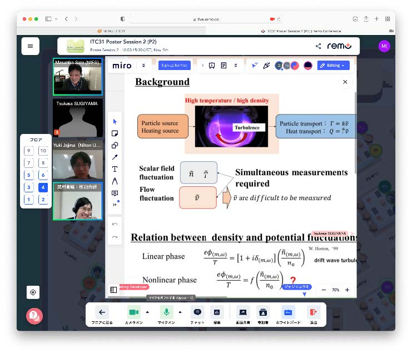Image resolution: width=412 pixels, height=353 pixels.
Task: Open chat panel icon
Action: (x=197, y=312)
